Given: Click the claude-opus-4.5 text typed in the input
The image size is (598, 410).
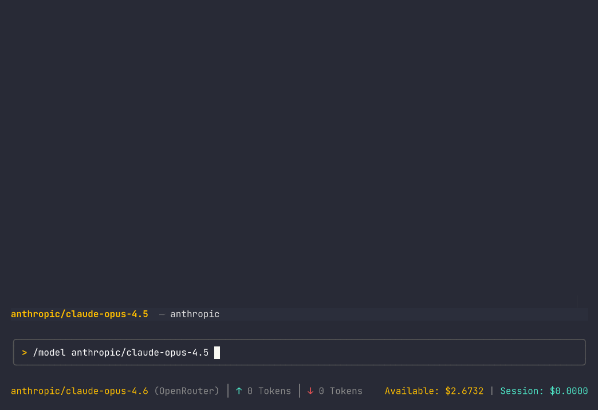Looking at the screenshot, I should click(140, 352).
